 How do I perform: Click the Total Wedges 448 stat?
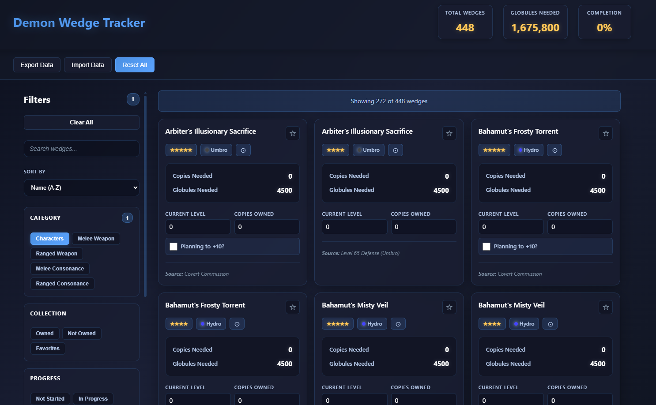coord(465,22)
